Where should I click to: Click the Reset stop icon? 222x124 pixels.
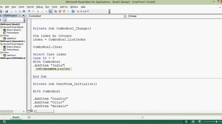[46, 11]
